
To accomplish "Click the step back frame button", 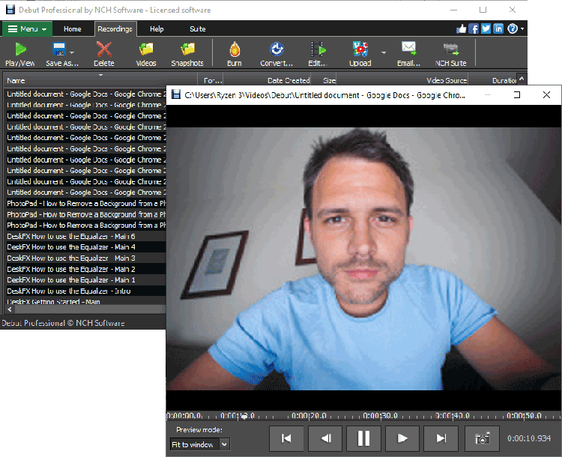I will point(325,438).
